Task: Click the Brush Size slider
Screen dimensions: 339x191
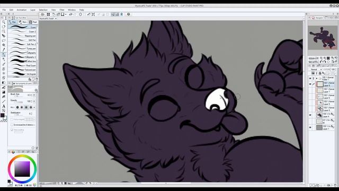Action: [19, 96]
